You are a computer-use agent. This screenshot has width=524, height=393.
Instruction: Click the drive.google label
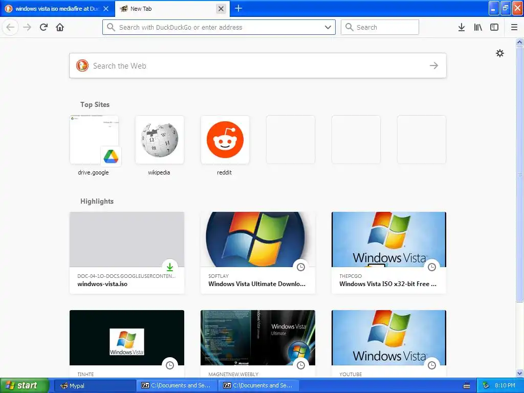pos(93,172)
